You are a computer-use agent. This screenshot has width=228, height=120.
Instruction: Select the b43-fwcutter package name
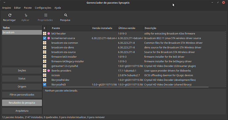[x=58, y=34]
